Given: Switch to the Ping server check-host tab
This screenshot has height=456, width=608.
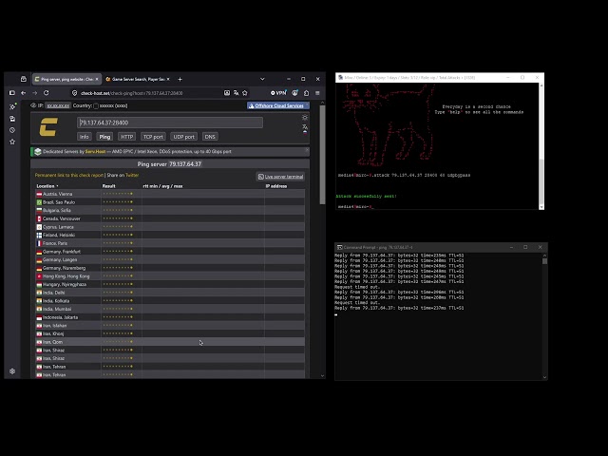Looking at the screenshot, I should point(66,79).
